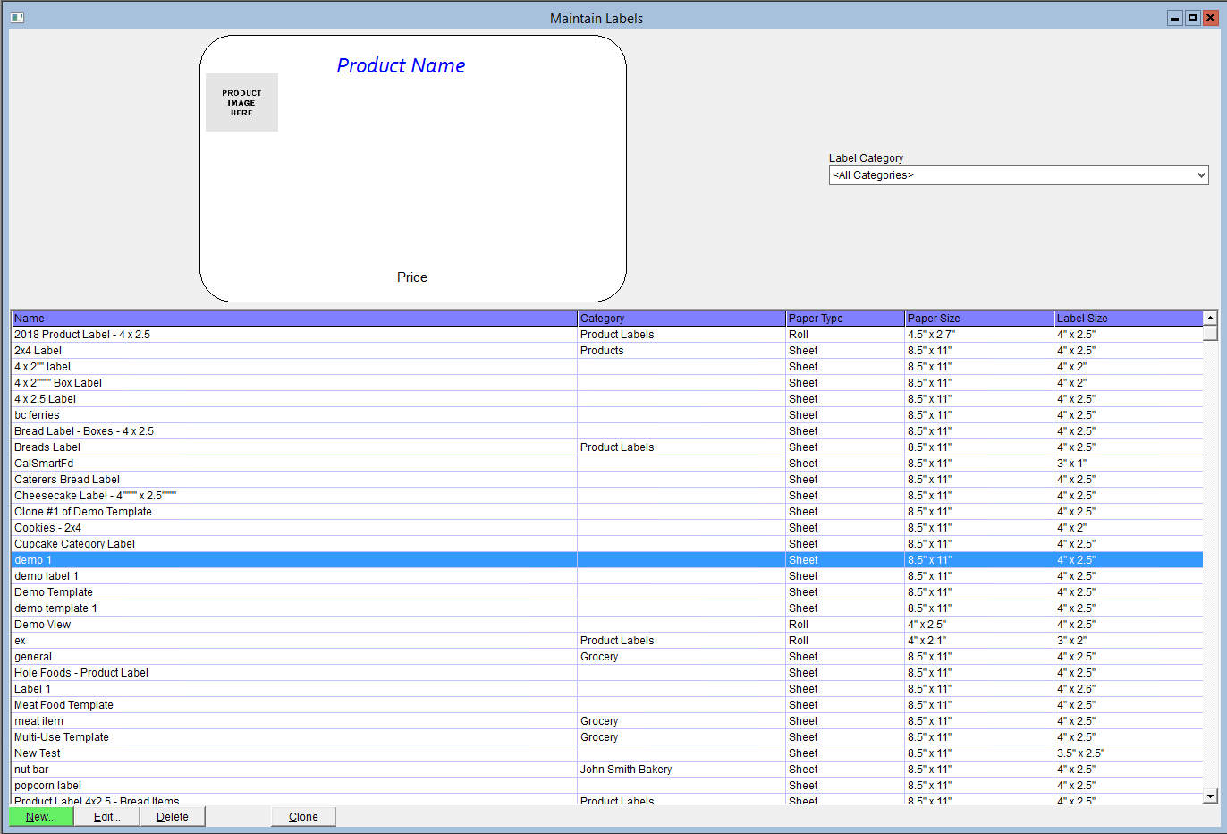Click the '4" x 2.6"' label size cell
Image resolution: width=1227 pixels, height=834 pixels.
point(1129,689)
